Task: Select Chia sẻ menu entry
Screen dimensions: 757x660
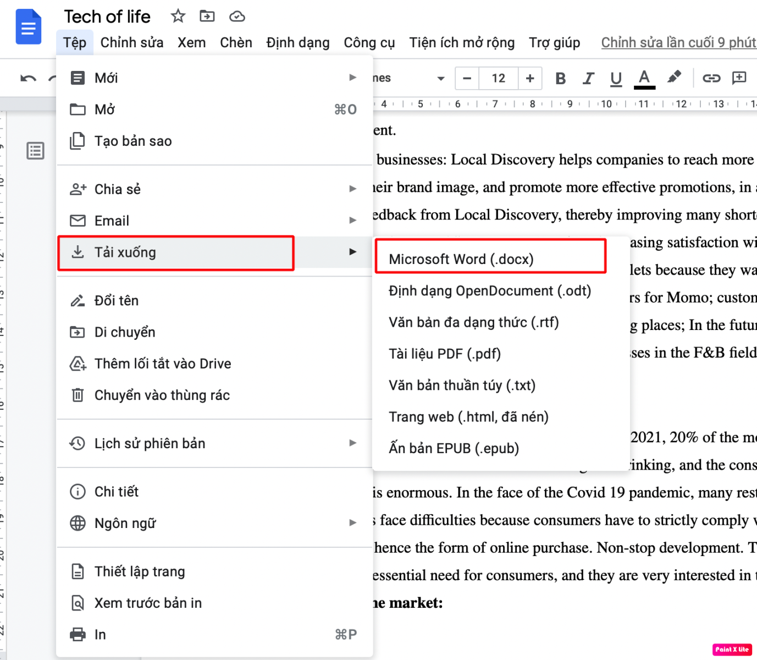Action: coord(214,189)
